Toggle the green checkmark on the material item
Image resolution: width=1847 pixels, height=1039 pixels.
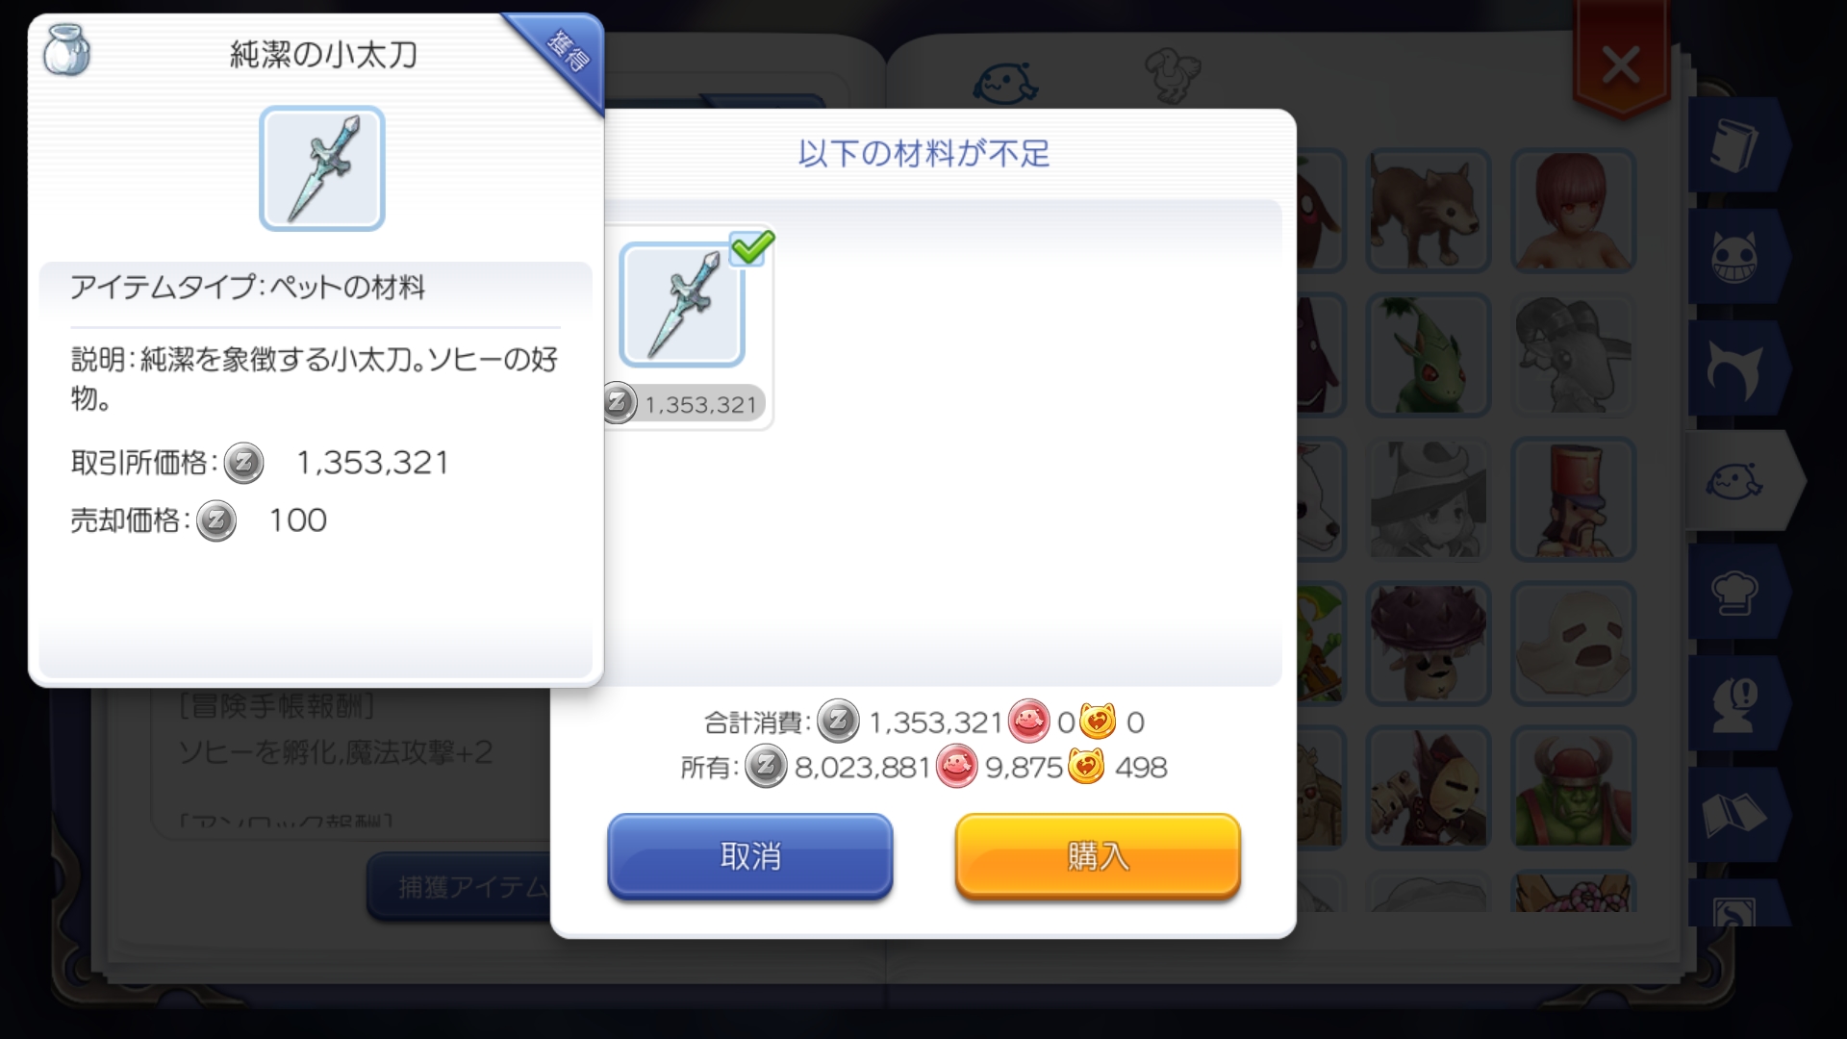tap(752, 247)
